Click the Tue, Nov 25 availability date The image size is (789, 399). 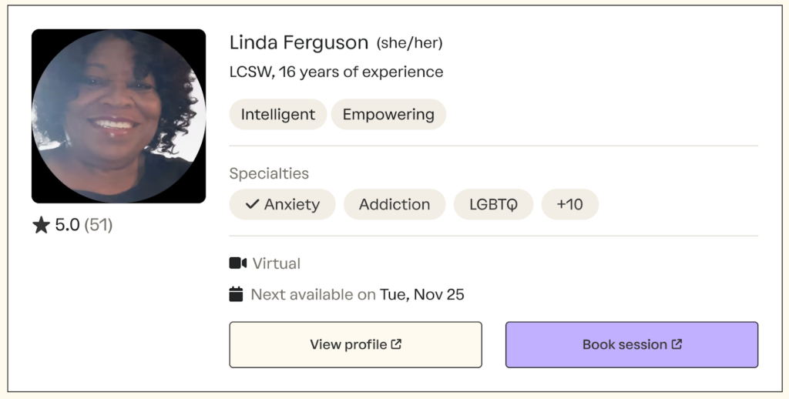422,294
